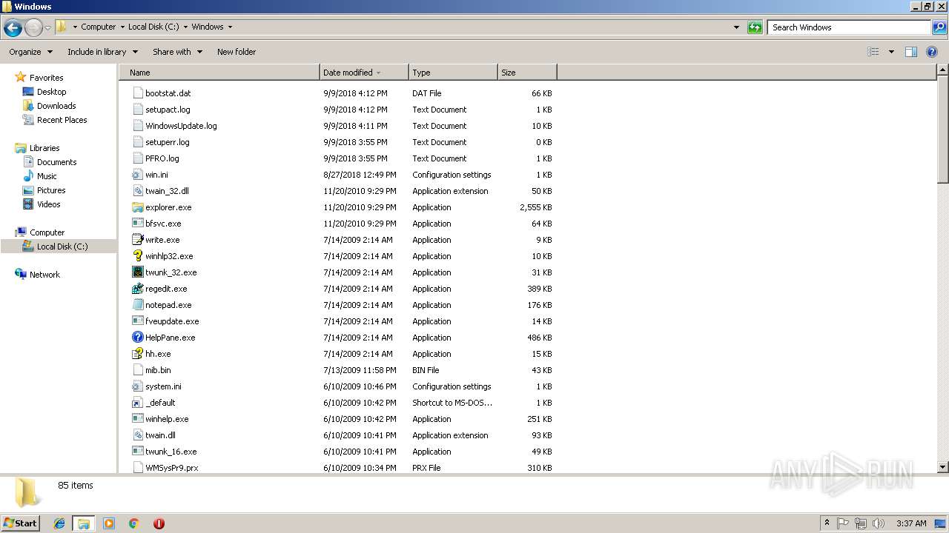This screenshot has height=533, width=949.
Task: Select the twunk_32.exe file icon
Action: tap(137, 272)
